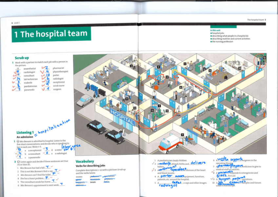The image size is (278, 197).
Task: Click the answer blank beside pharmacist
Action: pos(47,68)
